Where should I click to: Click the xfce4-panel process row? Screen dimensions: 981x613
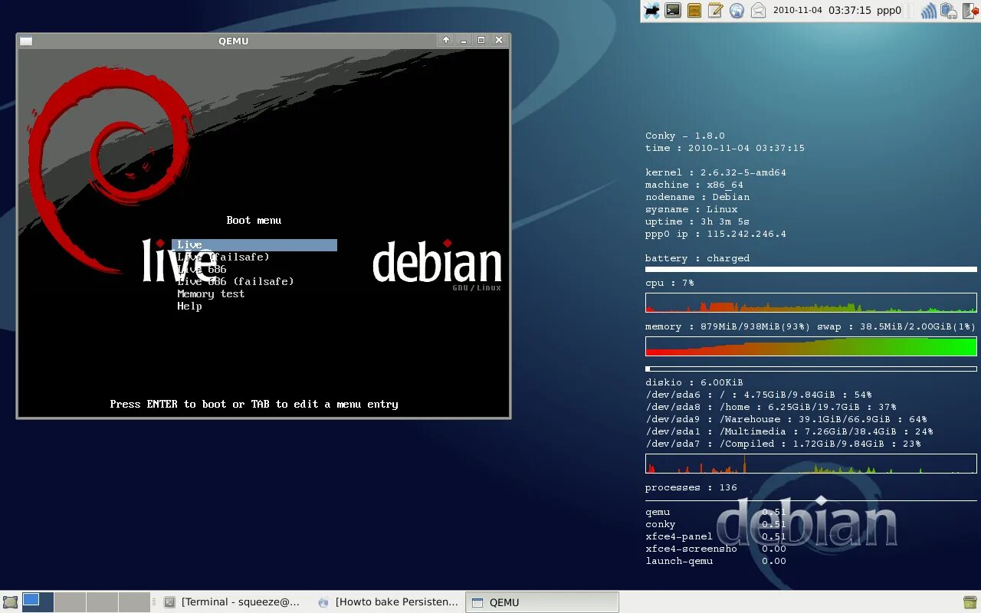point(716,536)
